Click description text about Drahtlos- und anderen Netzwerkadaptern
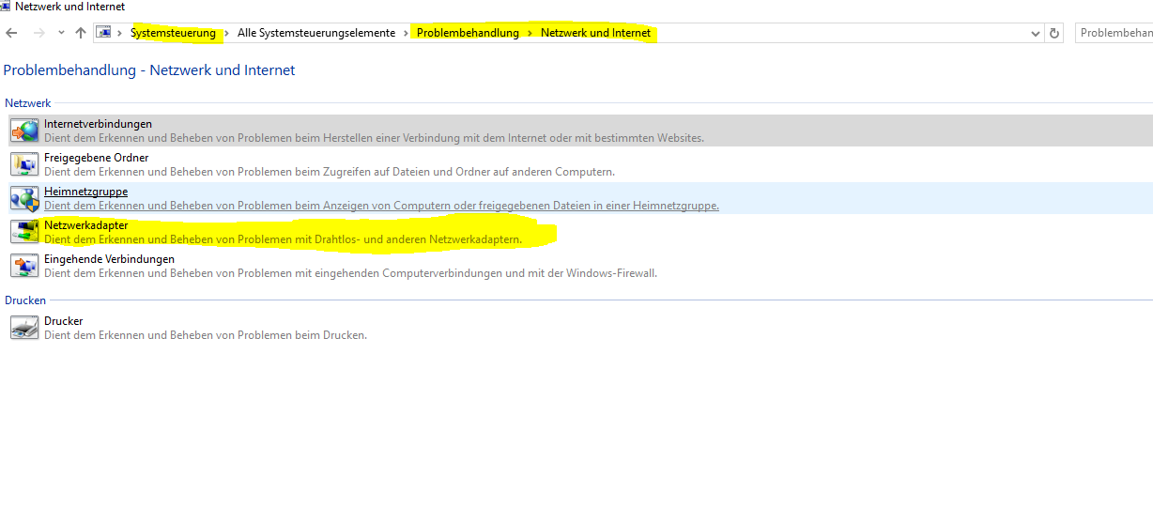This screenshot has height=523, width=1153. (x=283, y=239)
